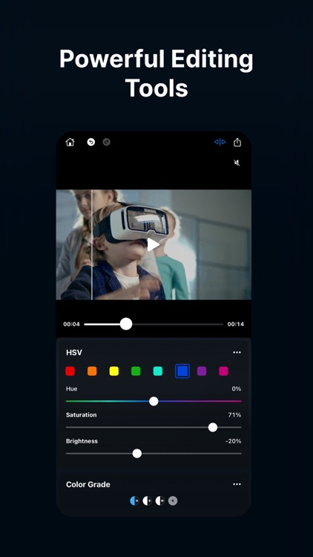Click the compare divider line on video
313x557 pixels.
click(92, 244)
